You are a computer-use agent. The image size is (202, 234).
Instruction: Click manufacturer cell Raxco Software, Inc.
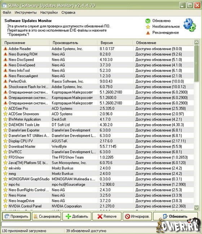point(67,81)
